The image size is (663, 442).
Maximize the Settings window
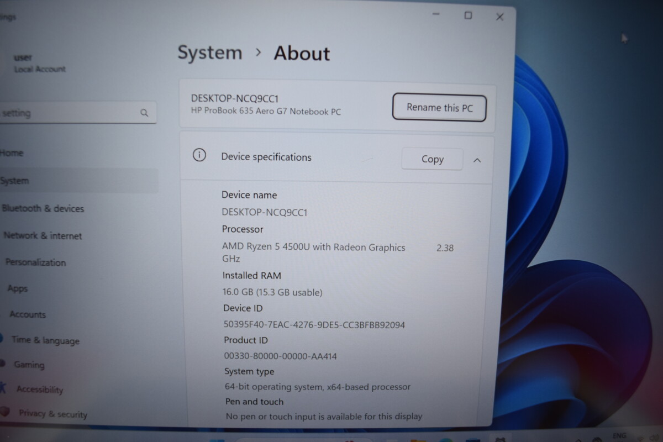click(468, 15)
